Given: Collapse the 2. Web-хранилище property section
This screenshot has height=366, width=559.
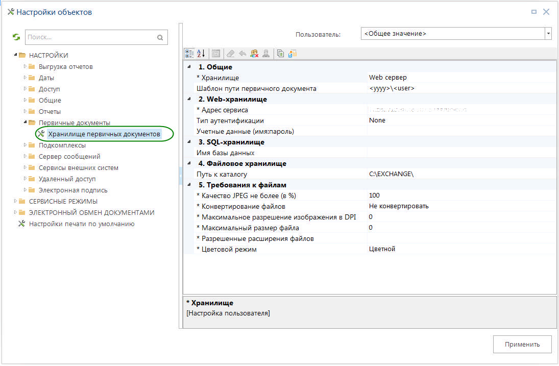Looking at the screenshot, I should [x=189, y=99].
